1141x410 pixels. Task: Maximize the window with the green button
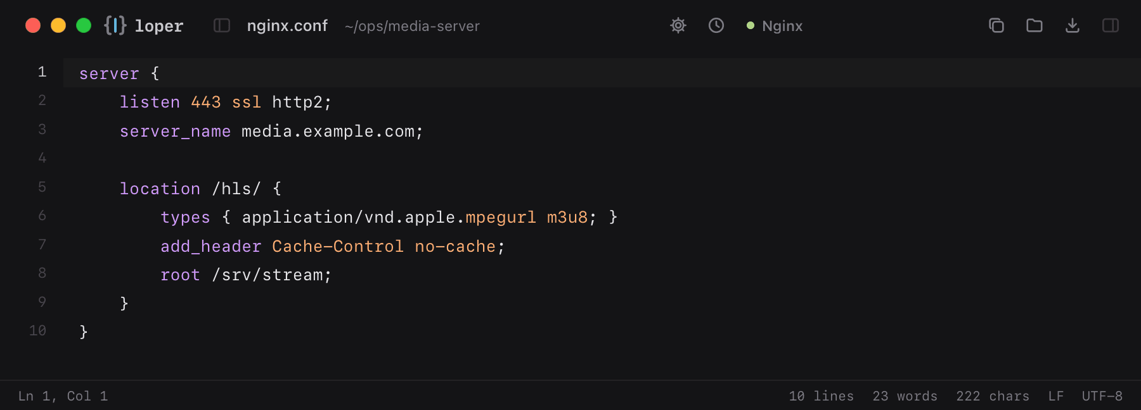point(84,25)
